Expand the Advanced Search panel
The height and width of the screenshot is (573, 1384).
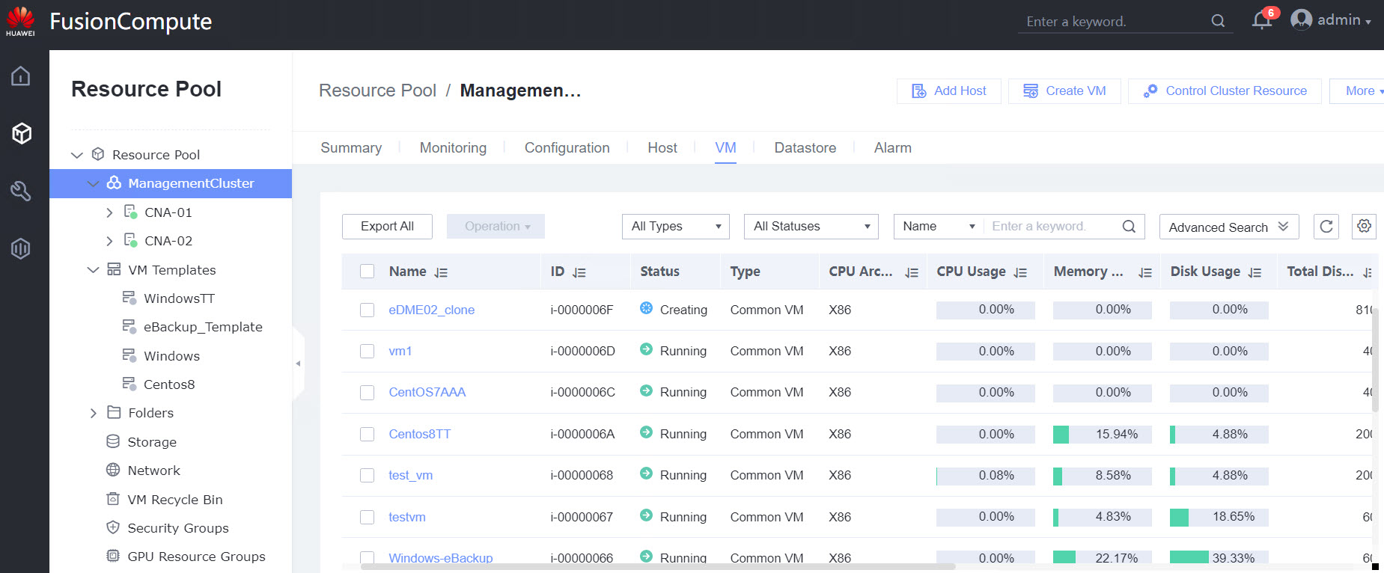click(1229, 227)
